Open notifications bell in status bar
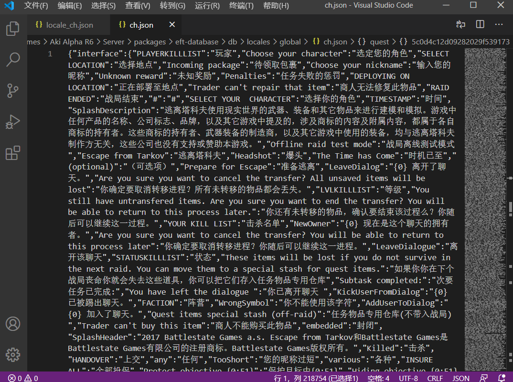Image resolution: width=513 pixels, height=382 pixels. click(x=501, y=378)
